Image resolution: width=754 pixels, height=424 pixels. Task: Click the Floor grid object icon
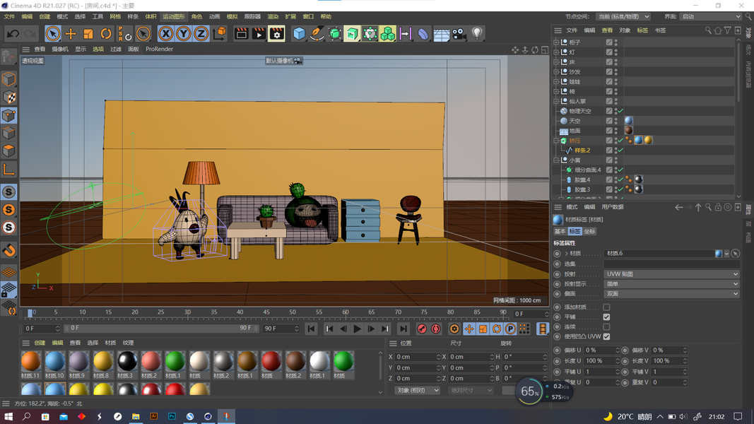[442, 34]
